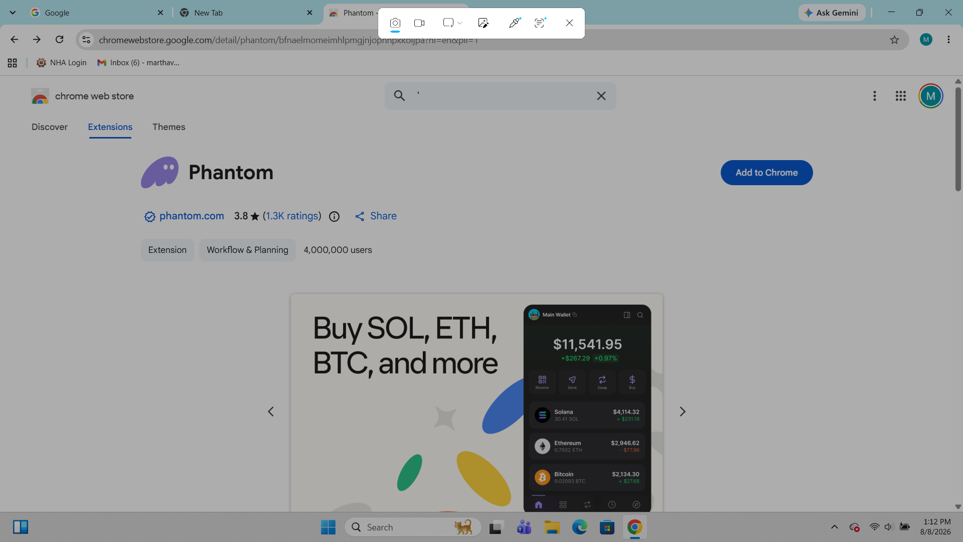This screenshot has width=963, height=542.
Task: Open Microsoft Edge from taskbar
Action: coord(579,527)
